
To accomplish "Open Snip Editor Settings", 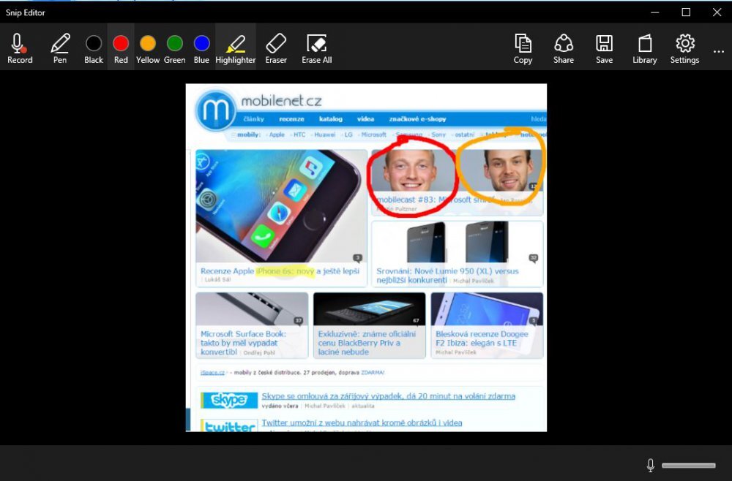I will tap(684, 48).
